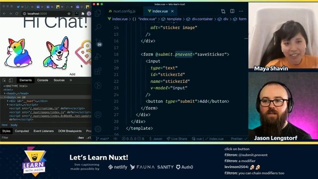Open the form breadcrumb segment

[x=240, y=19]
